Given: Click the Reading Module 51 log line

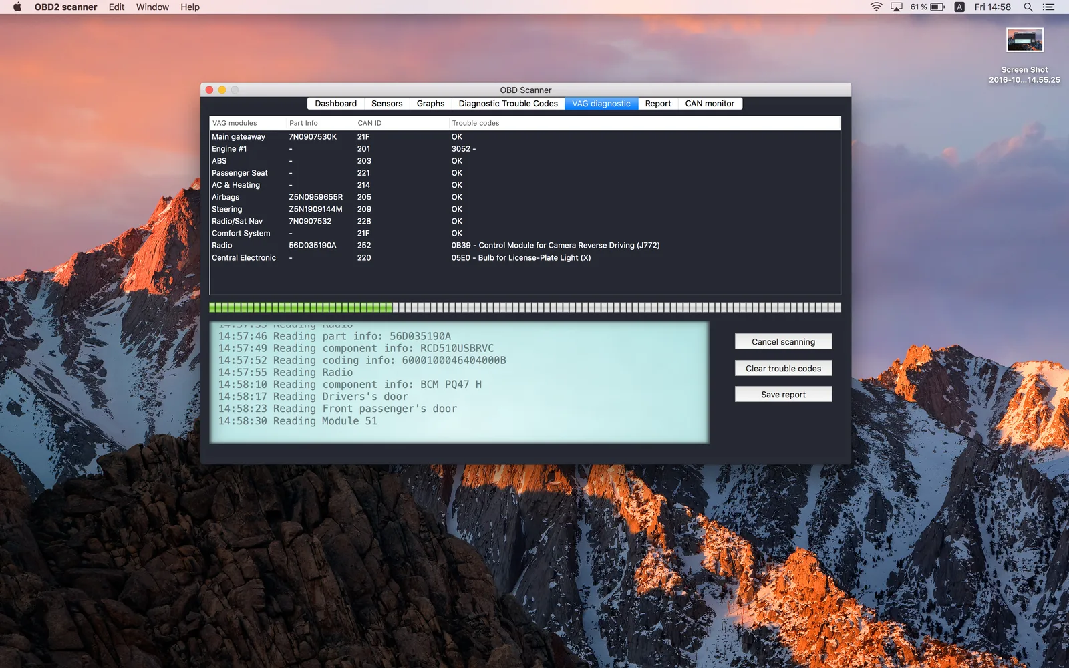Looking at the screenshot, I should coord(298,421).
